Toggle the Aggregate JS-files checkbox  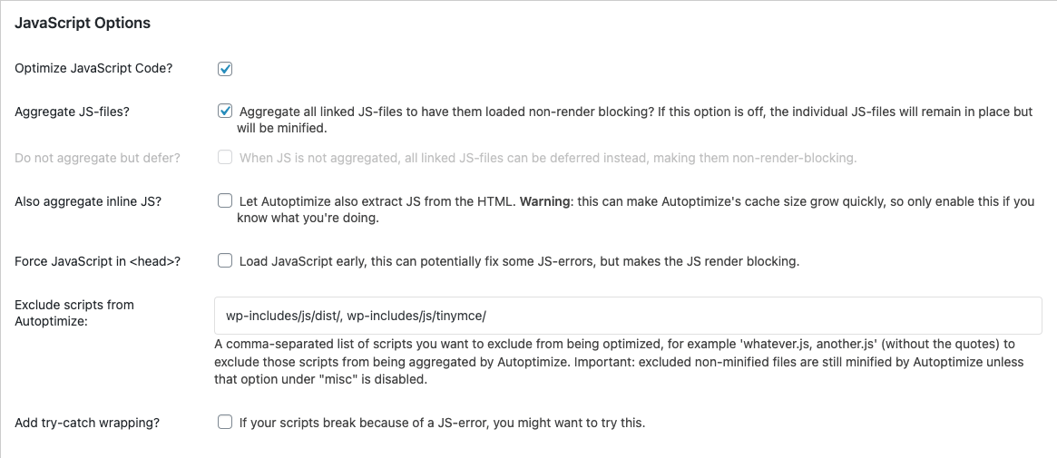pyautogui.click(x=225, y=112)
